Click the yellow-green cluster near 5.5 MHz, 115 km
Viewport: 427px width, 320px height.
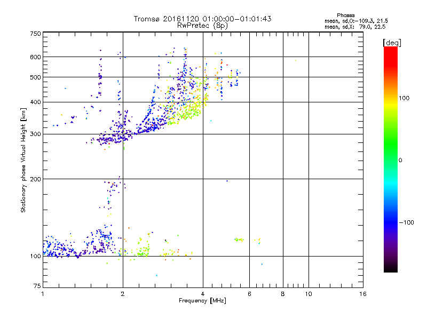(239, 239)
